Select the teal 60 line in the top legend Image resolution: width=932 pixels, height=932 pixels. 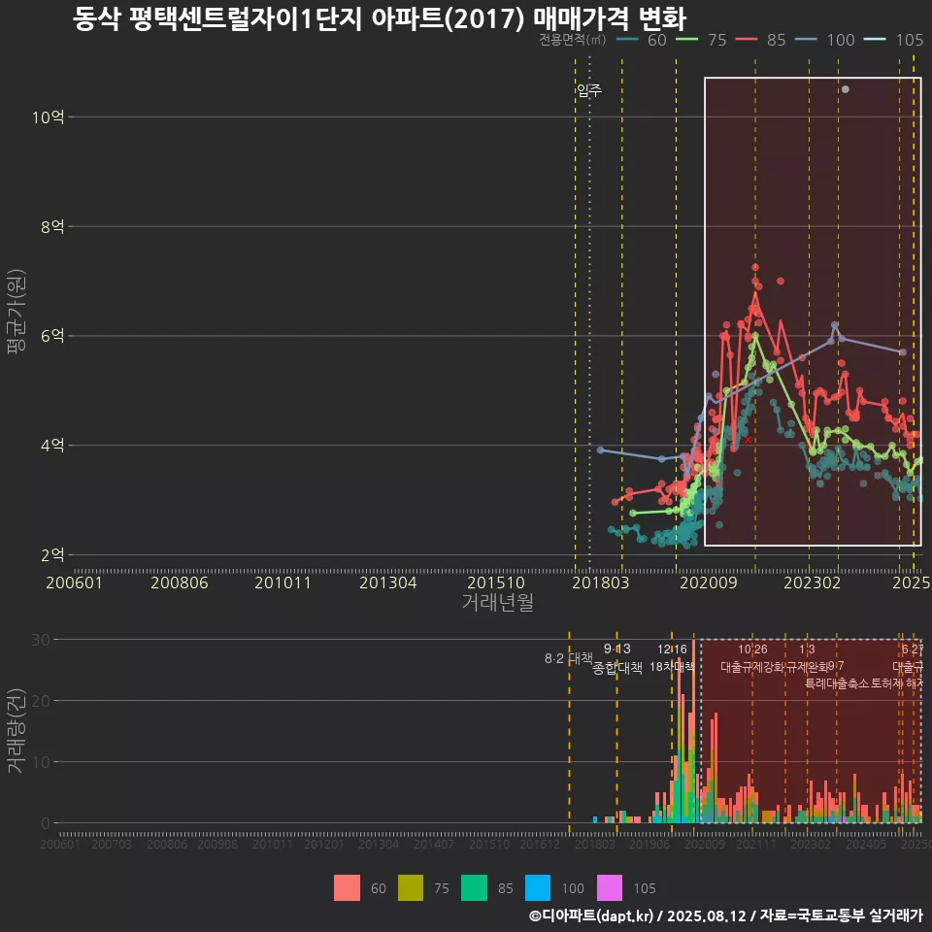628,40
